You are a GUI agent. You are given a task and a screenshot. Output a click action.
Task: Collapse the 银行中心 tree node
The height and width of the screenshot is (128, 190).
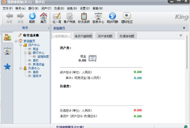point(25,53)
